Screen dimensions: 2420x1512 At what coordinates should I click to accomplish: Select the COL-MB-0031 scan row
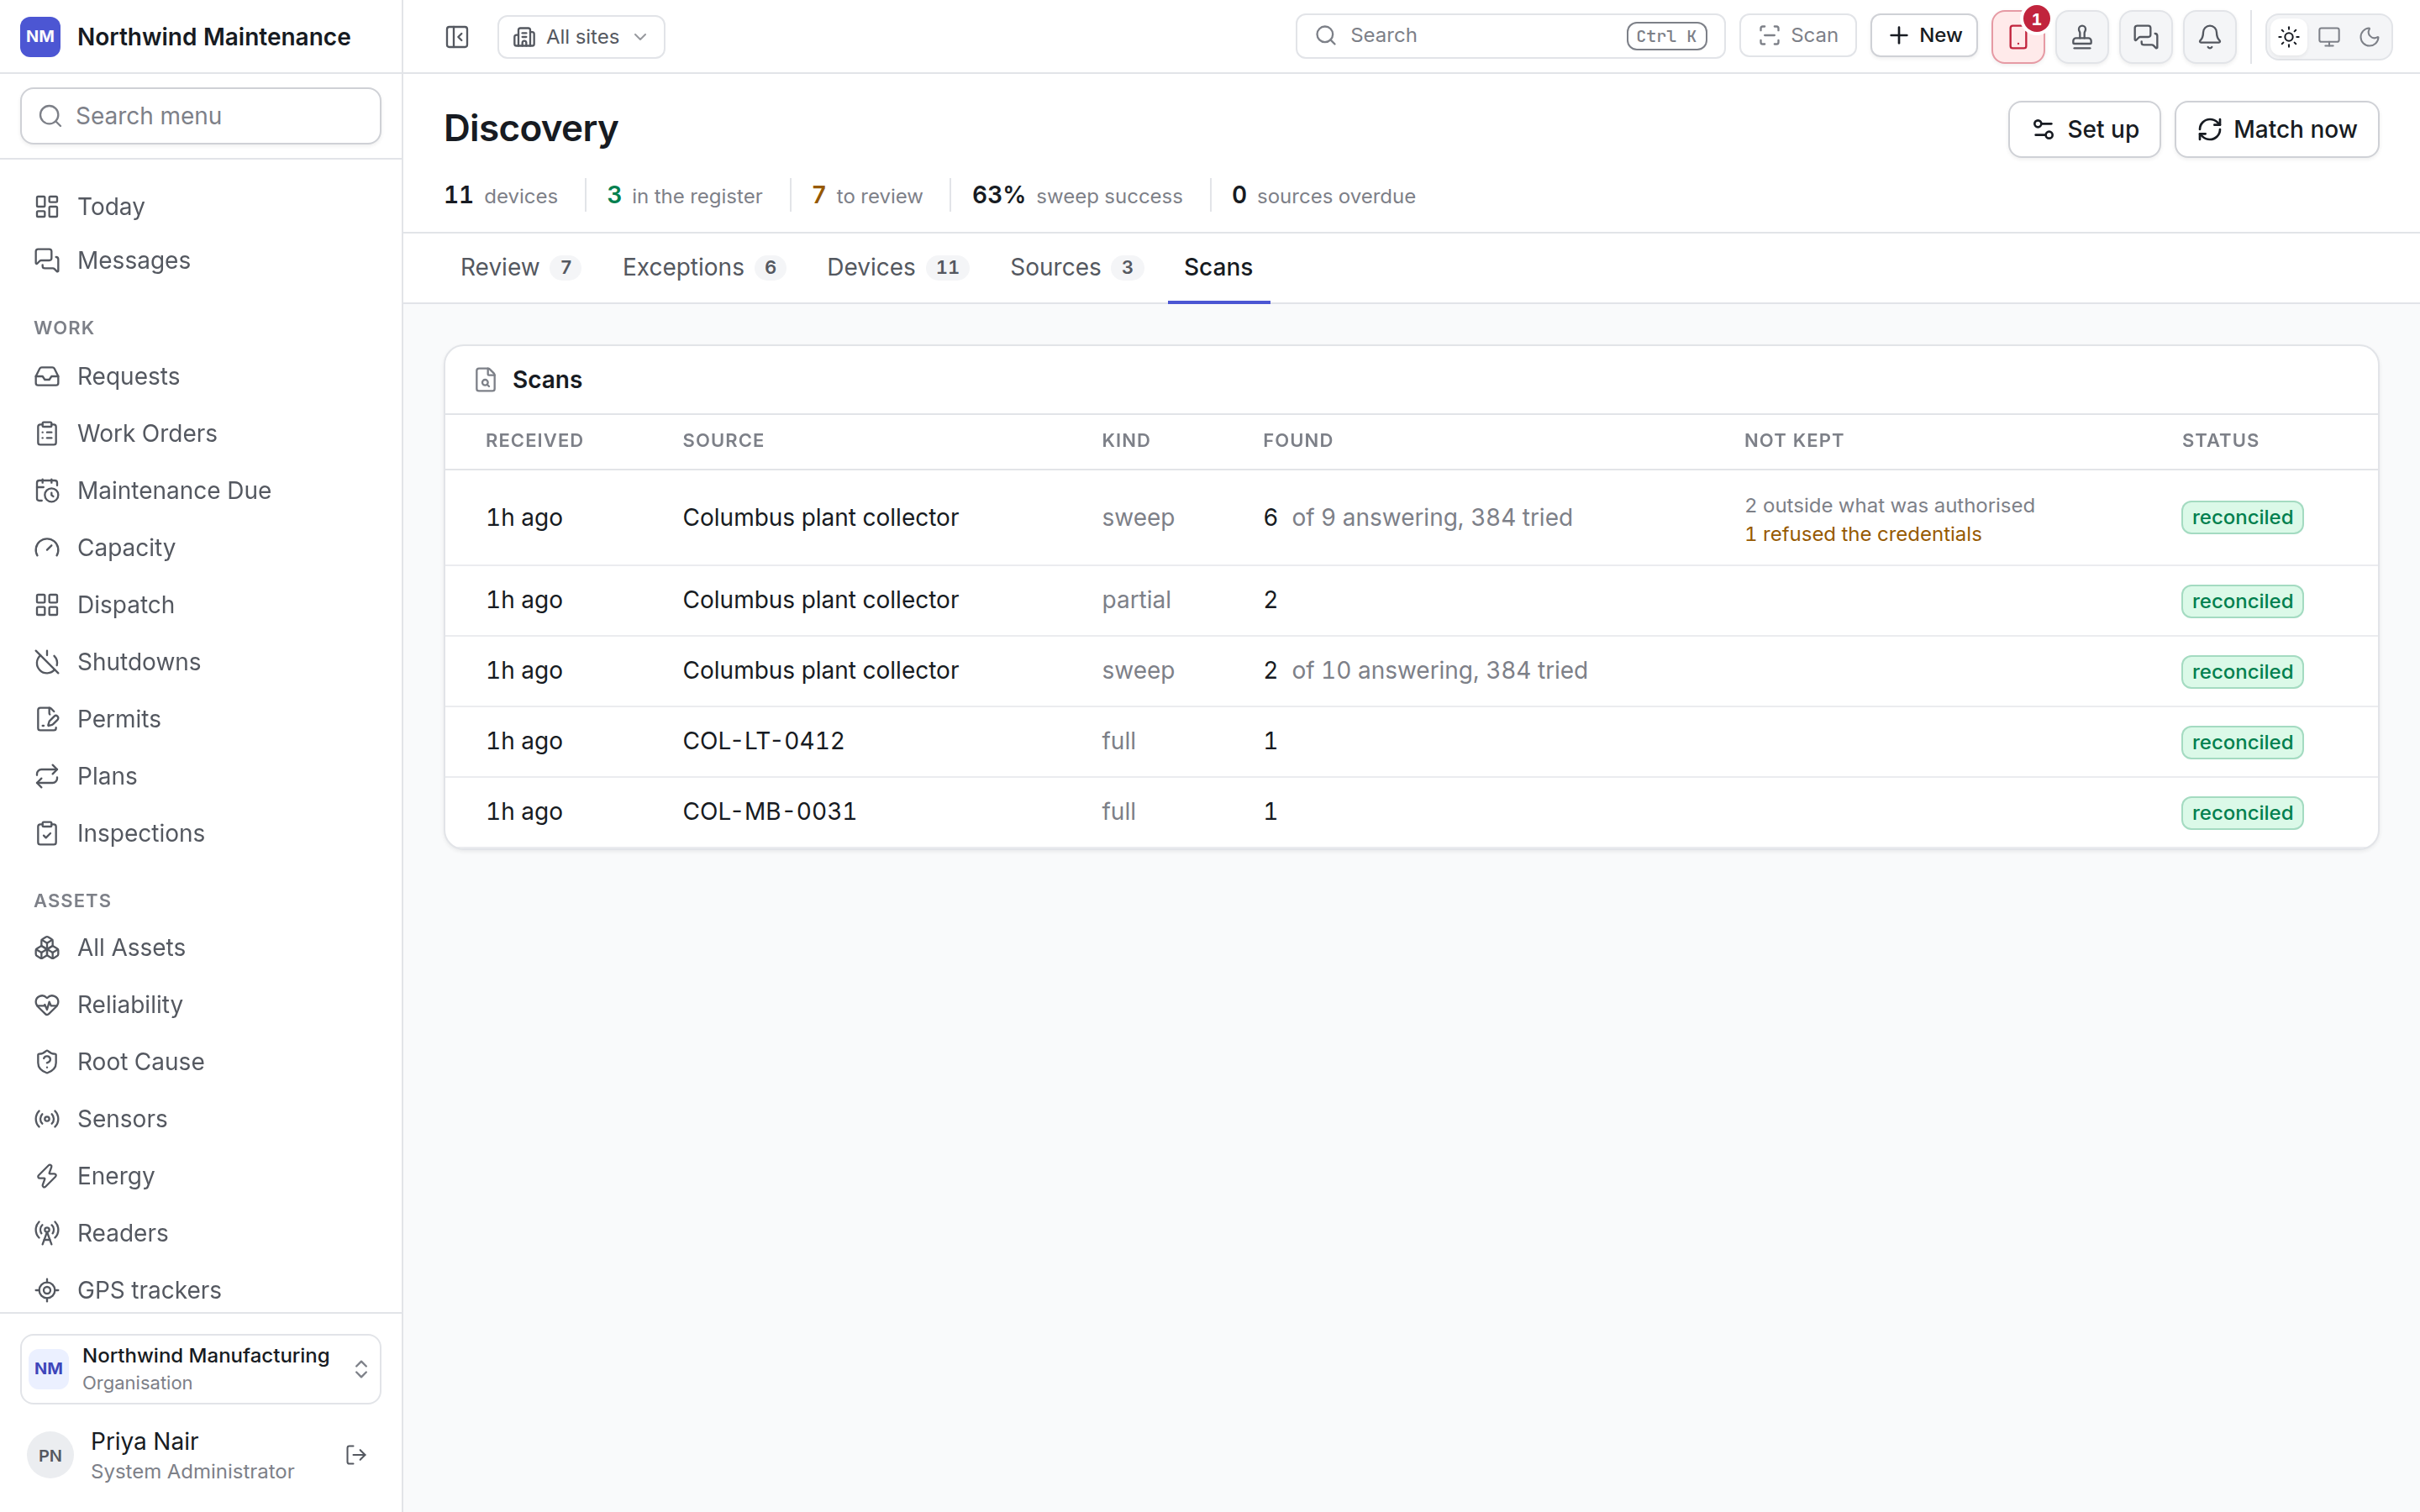coord(1411,812)
